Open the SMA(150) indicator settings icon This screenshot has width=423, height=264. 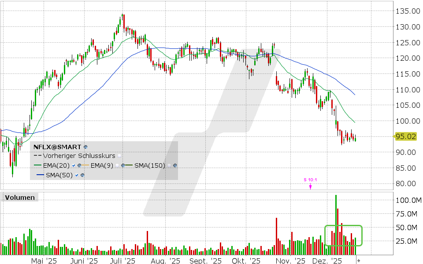(175, 165)
